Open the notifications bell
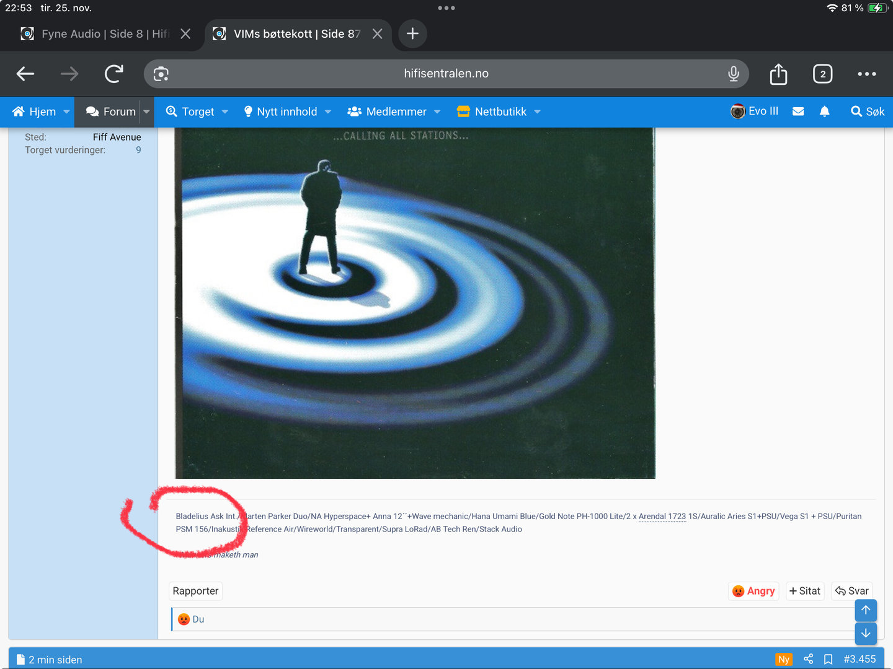This screenshot has width=893, height=669. [x=824, y=111]
